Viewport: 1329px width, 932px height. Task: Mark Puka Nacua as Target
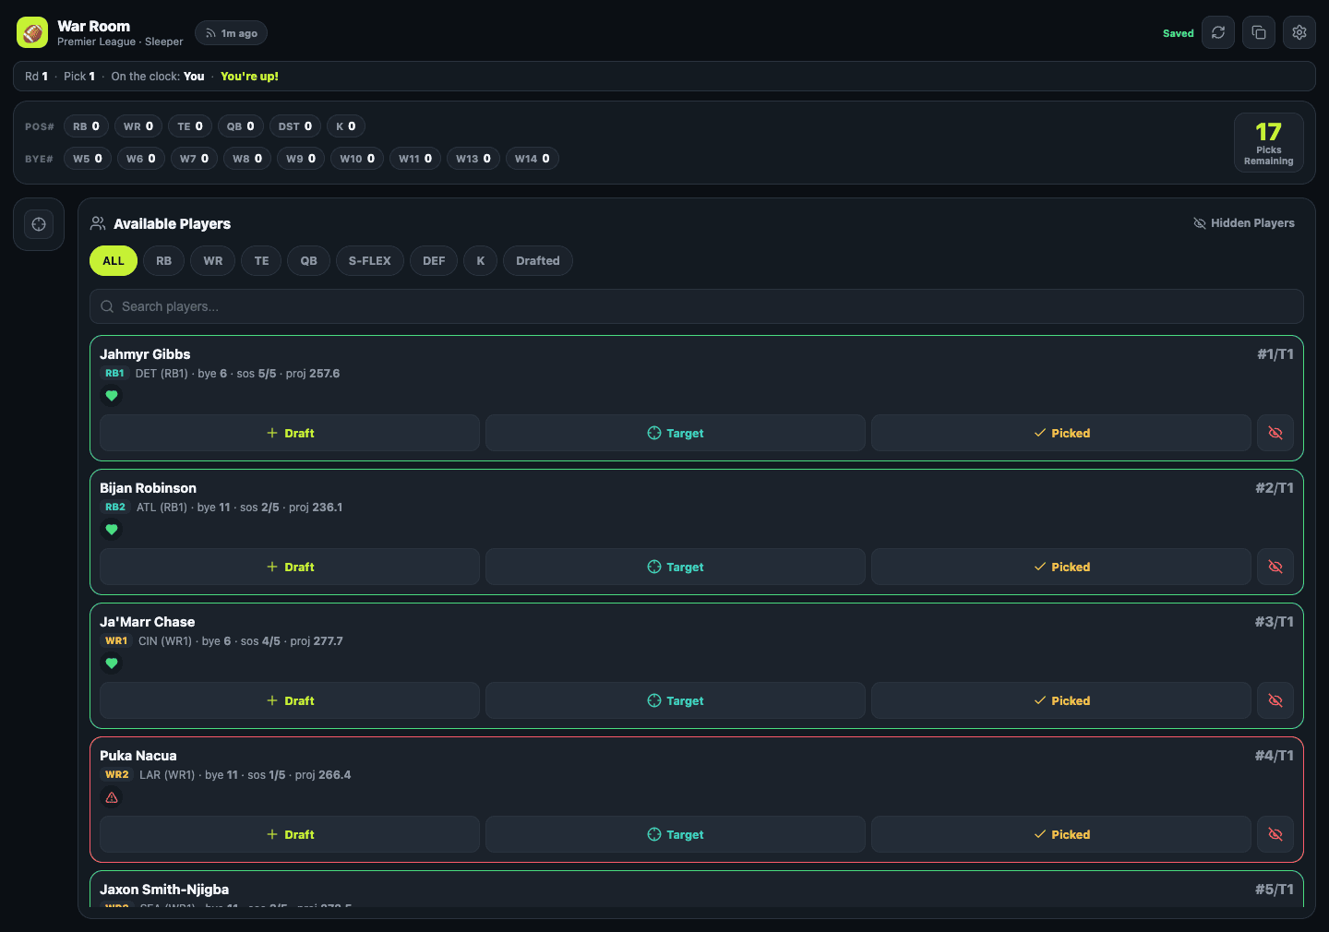coord(676,834)
